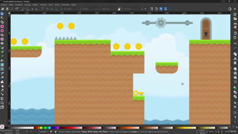Select the Star and polygon tool

pos(2,35)
